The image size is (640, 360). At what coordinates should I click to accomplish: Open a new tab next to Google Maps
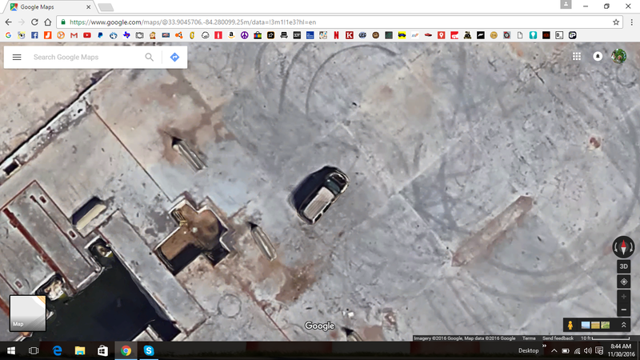106,7
